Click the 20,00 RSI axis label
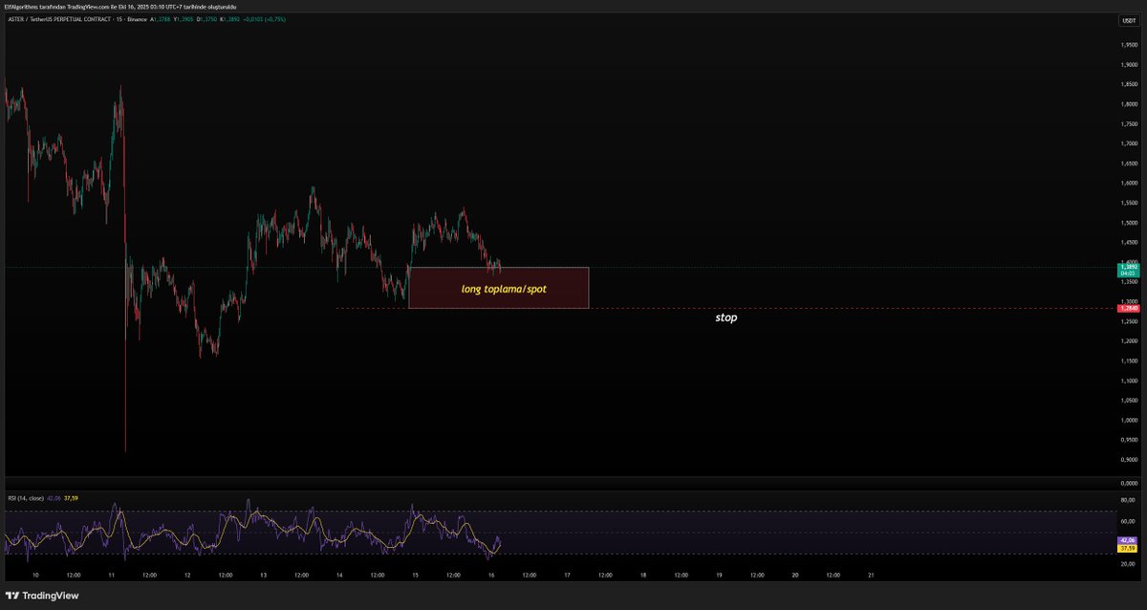This screenshot has height=610, width=1147. pos(1128,563)
